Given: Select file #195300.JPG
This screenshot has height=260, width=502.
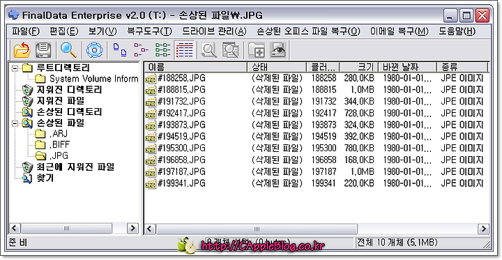Looking at the screenshot, I should 181,148.
